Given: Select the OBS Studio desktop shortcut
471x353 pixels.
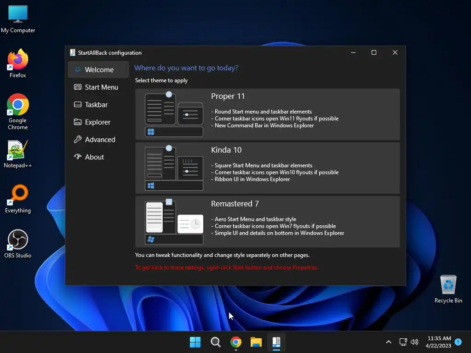Looking at the screenshot, I should (x=18, y=244).
